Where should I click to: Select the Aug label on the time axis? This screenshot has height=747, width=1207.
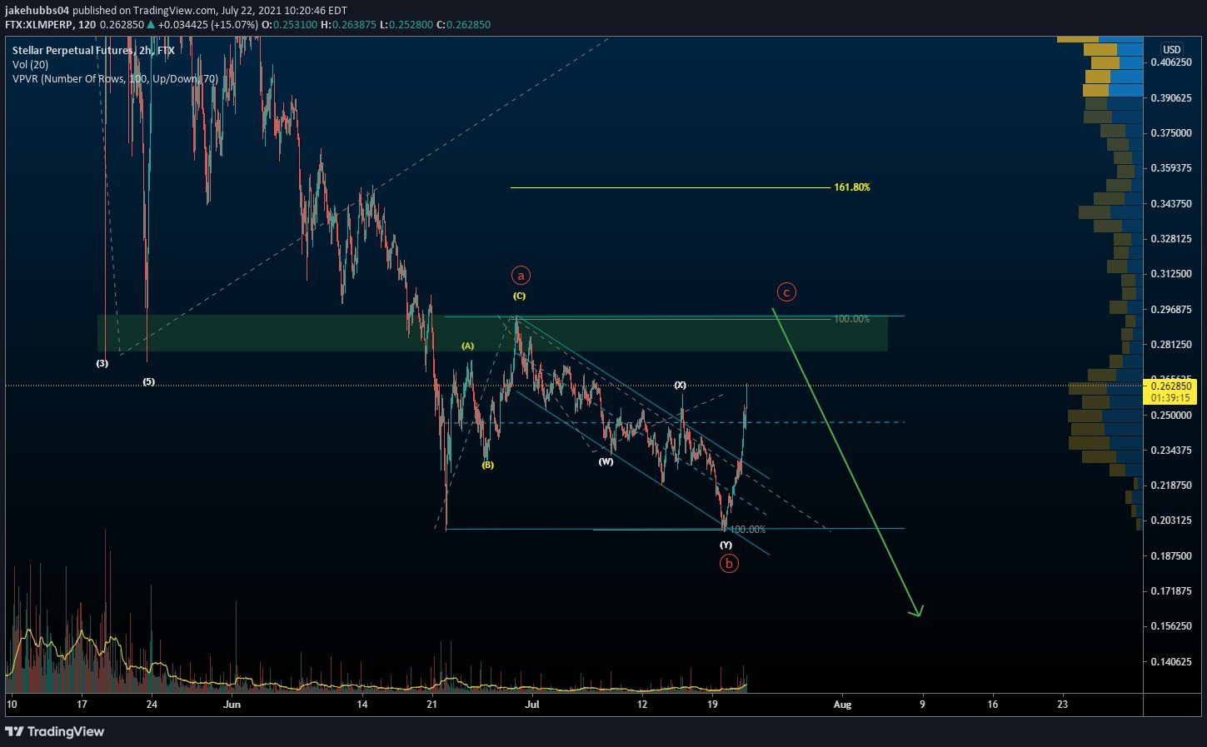[841, 705]
